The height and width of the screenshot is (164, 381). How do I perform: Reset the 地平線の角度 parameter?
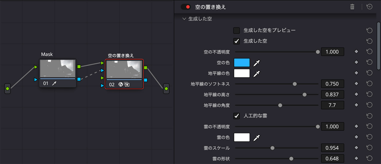coord(369,105)
